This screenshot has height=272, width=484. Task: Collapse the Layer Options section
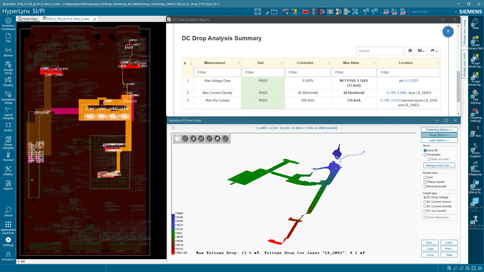439,140
